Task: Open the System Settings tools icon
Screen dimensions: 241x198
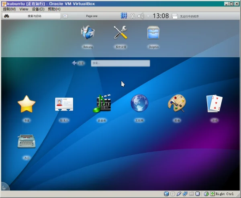Action: (120, 32)
